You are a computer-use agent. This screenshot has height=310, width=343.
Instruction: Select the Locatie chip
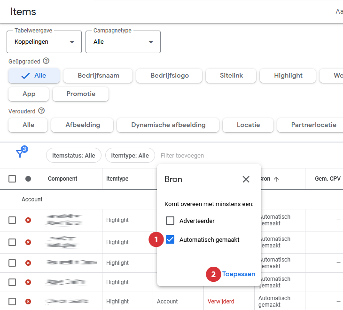[x=248, y=125]
